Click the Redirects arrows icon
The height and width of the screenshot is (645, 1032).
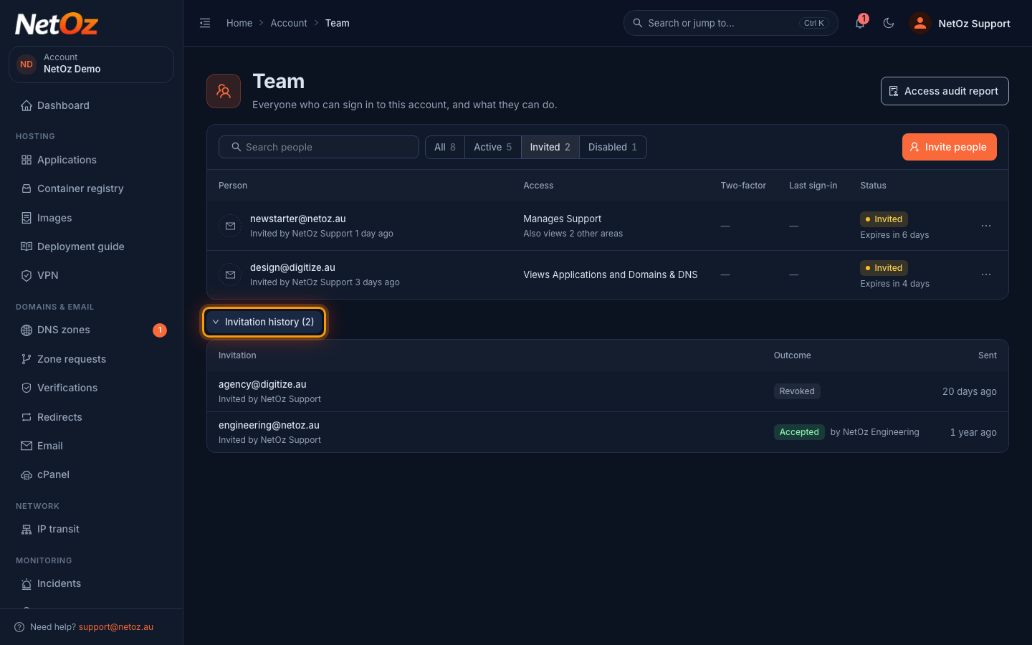point(27,417)
